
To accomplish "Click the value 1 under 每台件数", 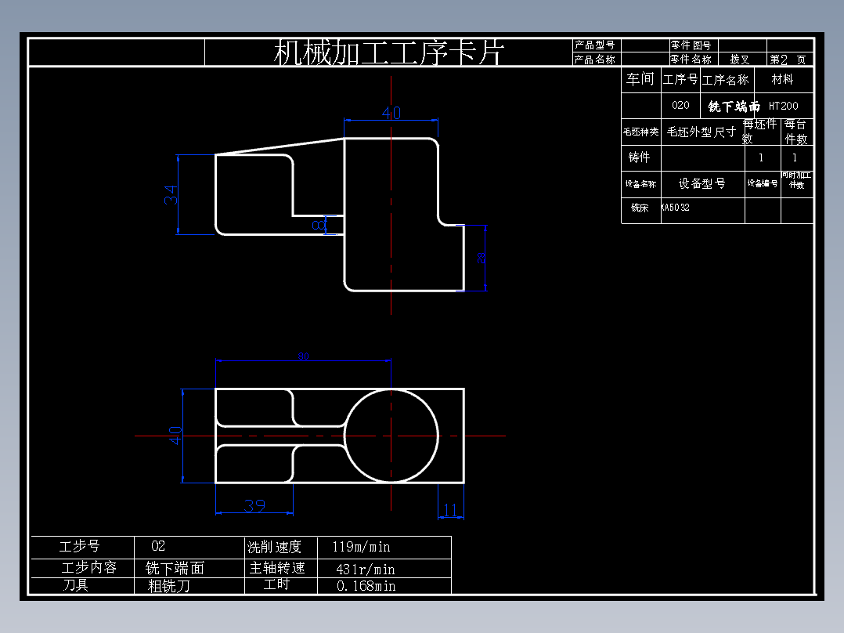I will [795, 157].
